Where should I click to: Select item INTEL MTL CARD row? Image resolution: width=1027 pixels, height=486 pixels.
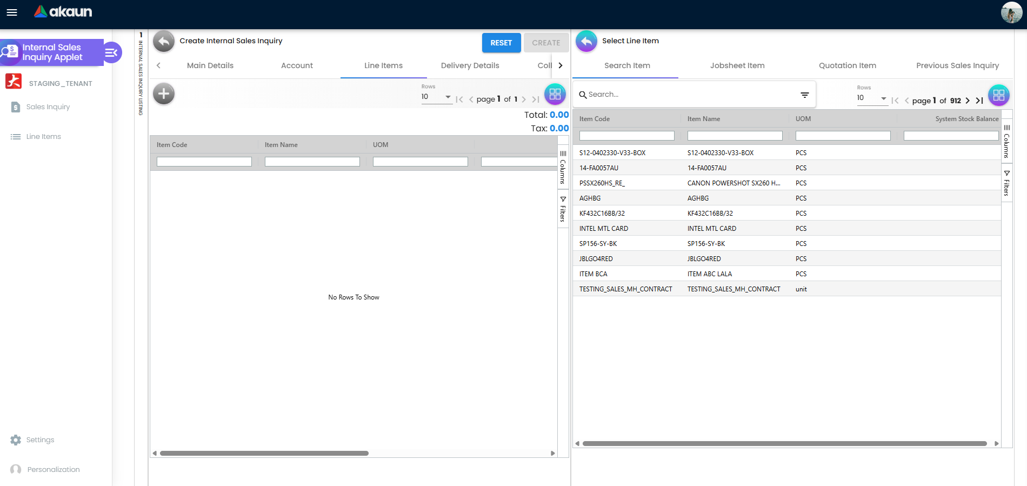[786, 229]
